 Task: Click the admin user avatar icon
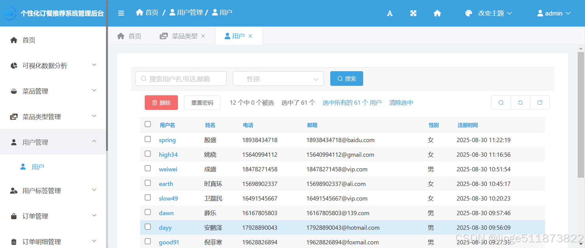pyautogui.click(x=540, y=13)
